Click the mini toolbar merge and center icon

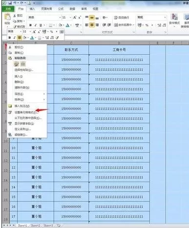(x=62, y=32)
